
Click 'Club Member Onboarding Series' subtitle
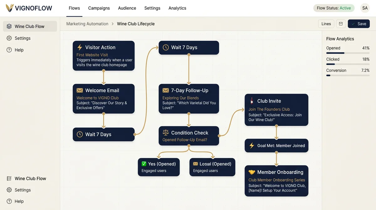(x=277, y=180)
